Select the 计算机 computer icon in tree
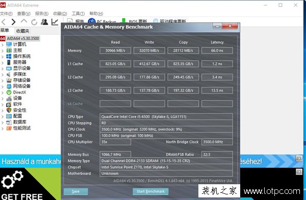Image resolution: width=306 pixels, height=200 pixels. [x=9, y=45]
